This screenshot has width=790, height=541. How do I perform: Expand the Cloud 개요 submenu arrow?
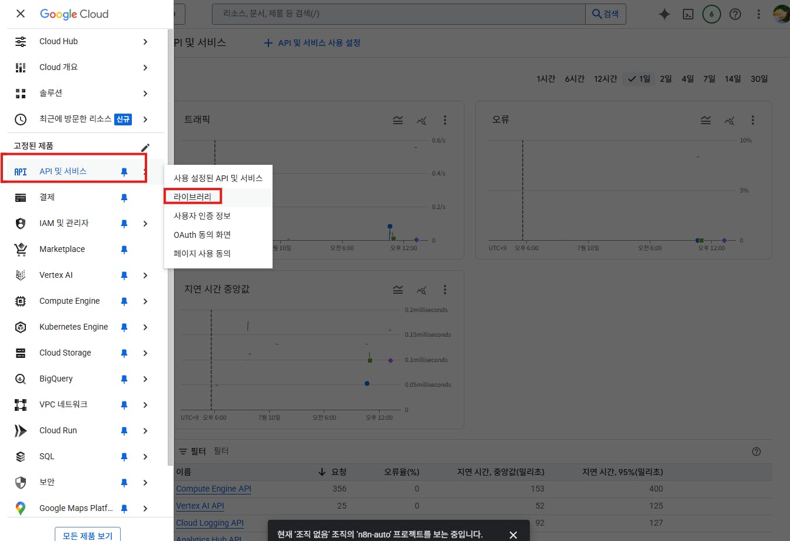145,68
